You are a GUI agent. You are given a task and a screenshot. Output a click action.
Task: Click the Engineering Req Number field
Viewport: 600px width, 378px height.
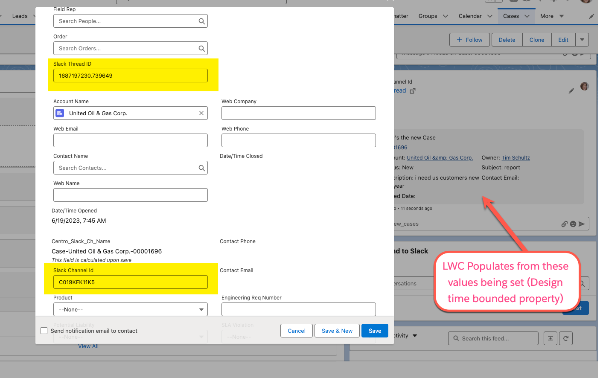pyautogui.click(x=299, y=309)
